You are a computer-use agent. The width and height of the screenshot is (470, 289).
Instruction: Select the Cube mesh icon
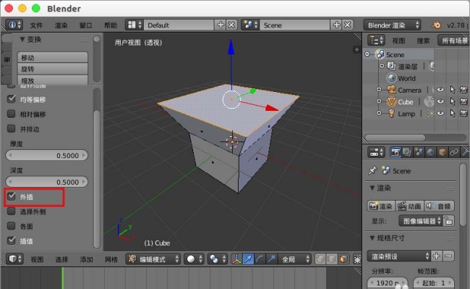pyautogui.click(x=391, y=101)
